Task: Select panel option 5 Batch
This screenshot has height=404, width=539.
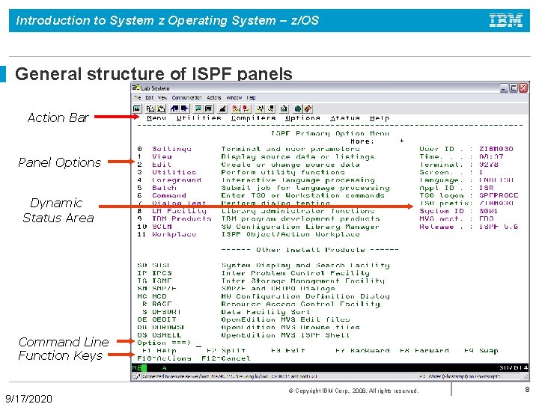Action: coord(156,188)
